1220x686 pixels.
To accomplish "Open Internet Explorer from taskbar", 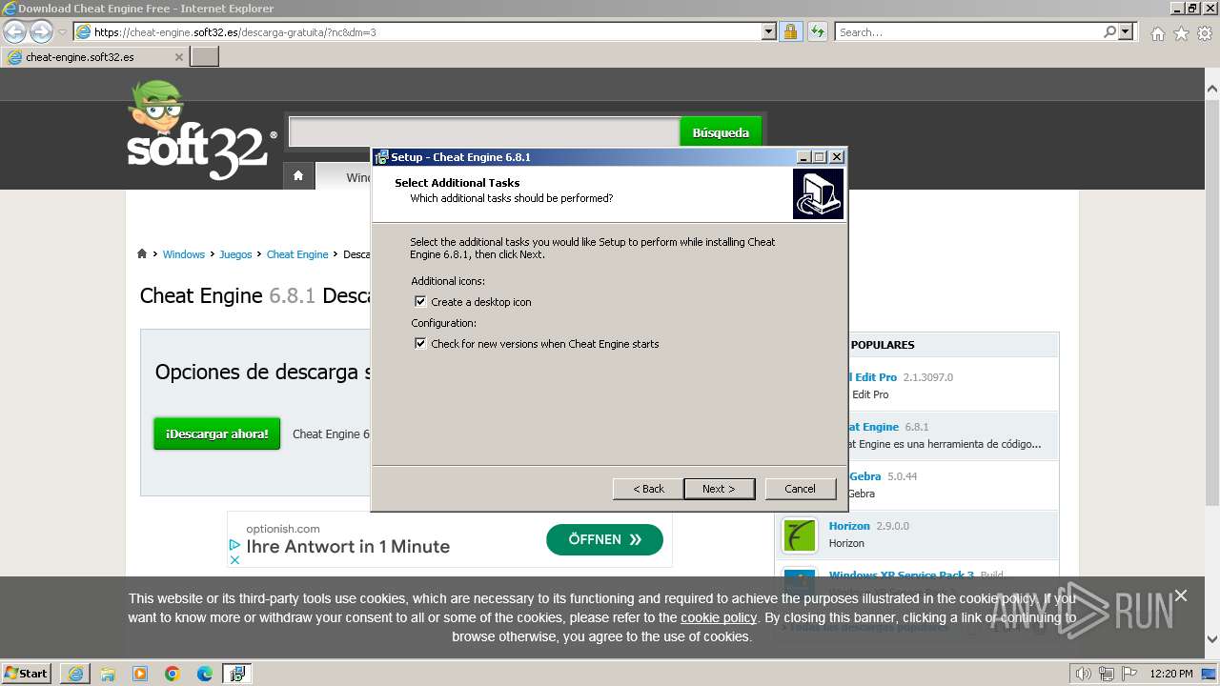I will 75,674.
